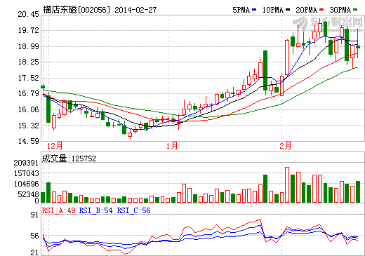Click the 14.59 price axis value
Screen dimensions: 365x256
pyautogui.click(x=29, y=141)
